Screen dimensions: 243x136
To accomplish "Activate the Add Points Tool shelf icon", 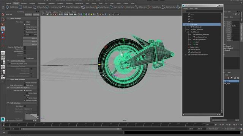I will tap(163, 7).
